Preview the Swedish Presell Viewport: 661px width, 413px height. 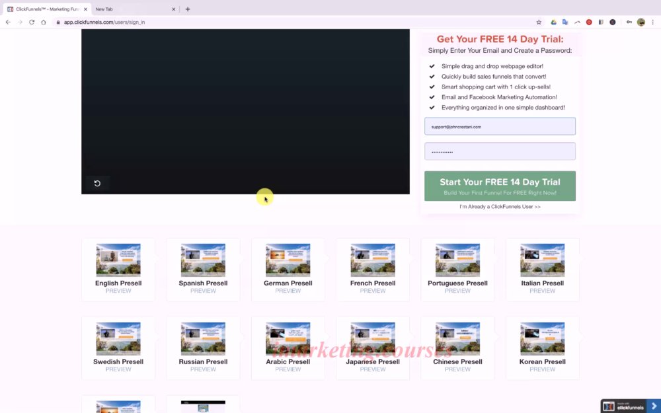118,369
